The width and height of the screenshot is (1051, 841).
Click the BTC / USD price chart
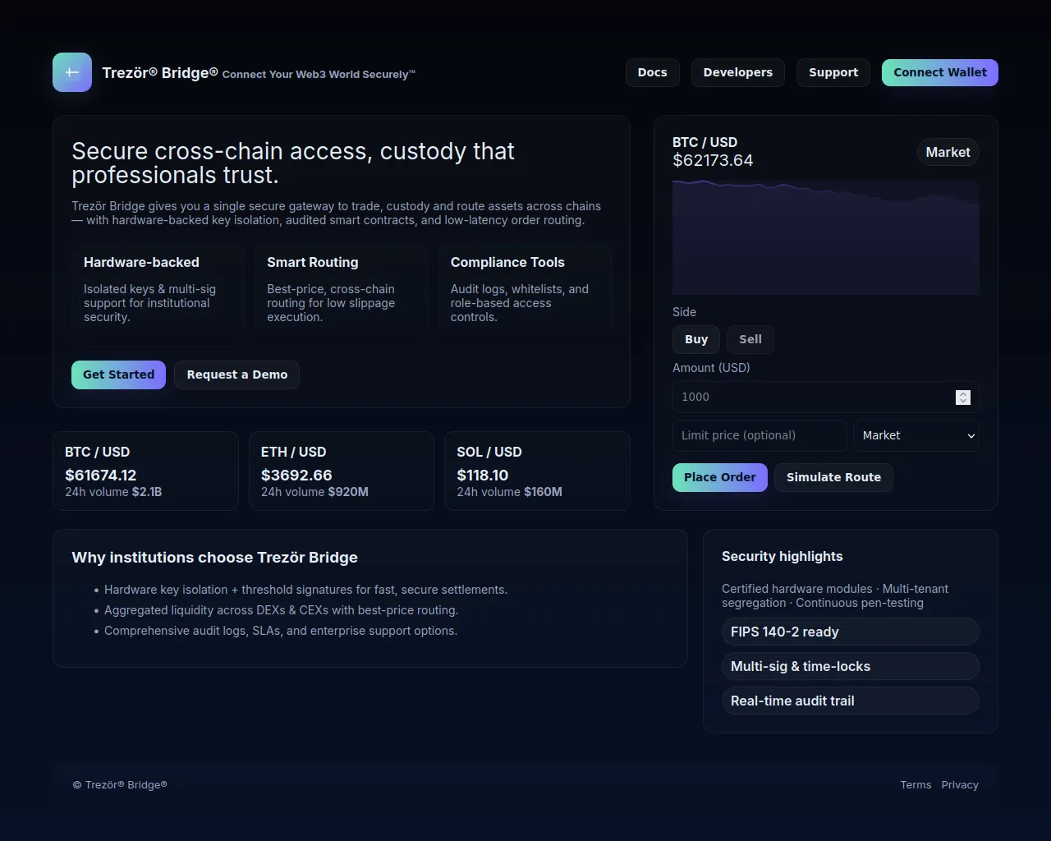click(826, 237)
